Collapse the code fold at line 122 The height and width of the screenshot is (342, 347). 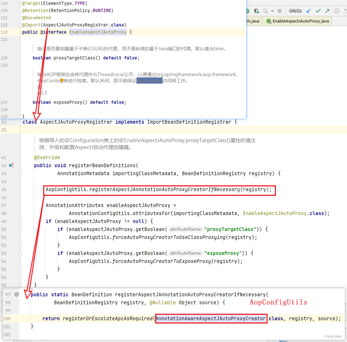coord(20,25)
